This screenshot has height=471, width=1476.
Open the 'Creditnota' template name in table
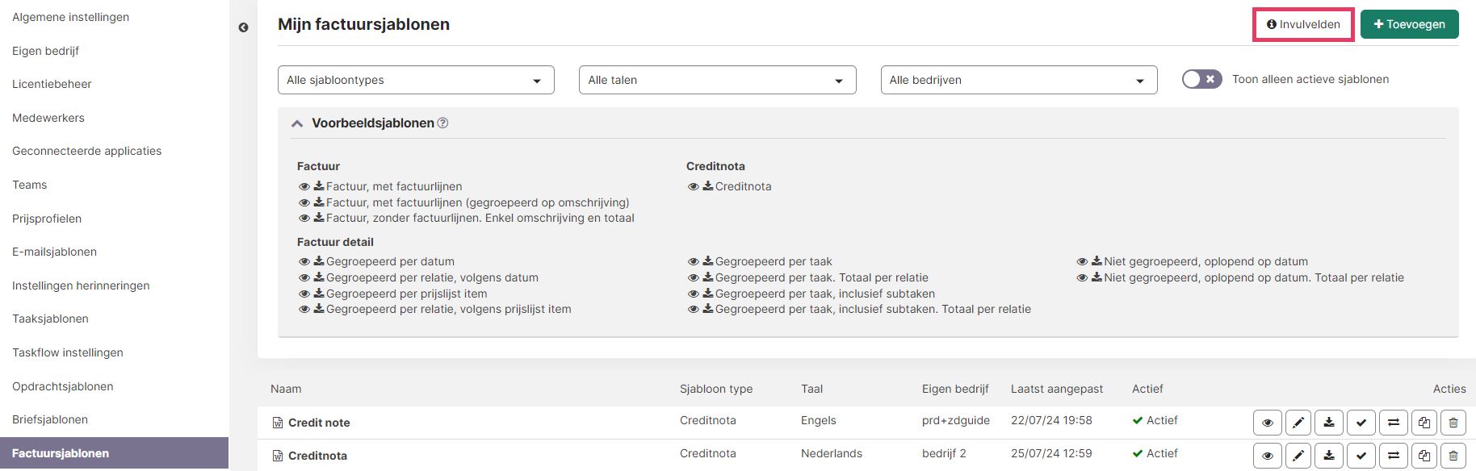(x=317, y=456)
